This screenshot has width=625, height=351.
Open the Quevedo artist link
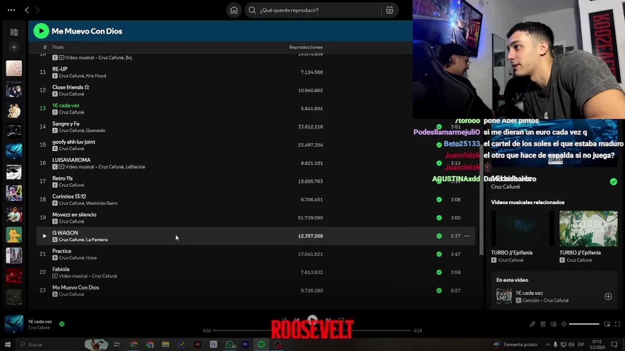pyautogui.click(x=95, y=131)
